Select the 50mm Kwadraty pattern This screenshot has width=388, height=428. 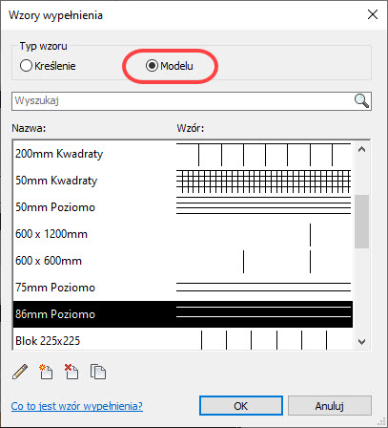pyautogui.click(x=183, y=181)
